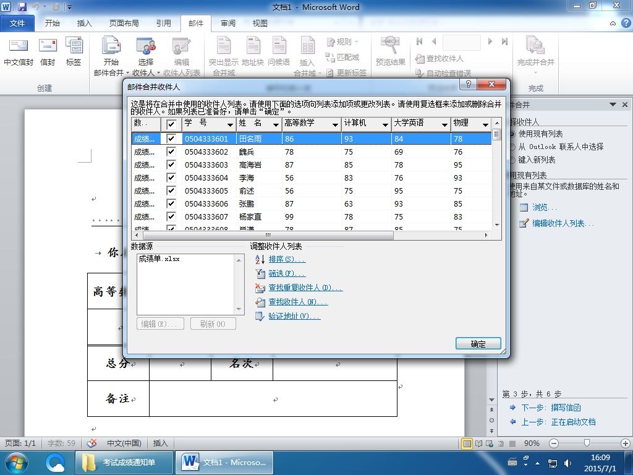This screenshot has height=475, width=633.
Task: Toggle the select-all checkbox in the header row
Action: click(171, 124)
